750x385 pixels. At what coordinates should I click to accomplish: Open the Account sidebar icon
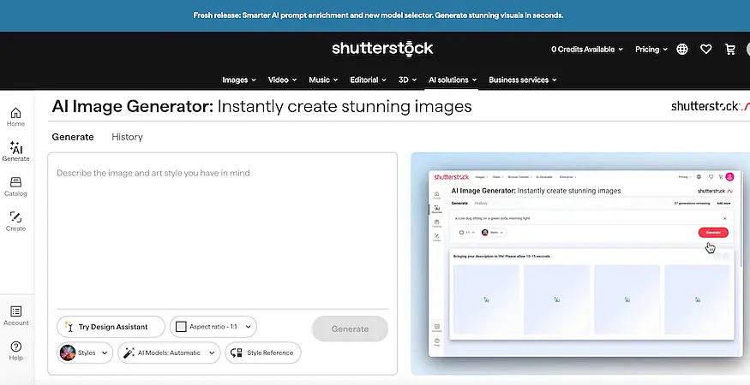pos(15,316)
